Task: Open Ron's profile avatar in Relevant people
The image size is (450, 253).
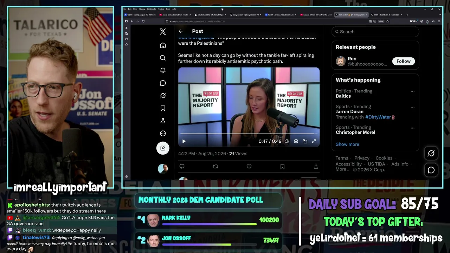Action: coord(341,61)
